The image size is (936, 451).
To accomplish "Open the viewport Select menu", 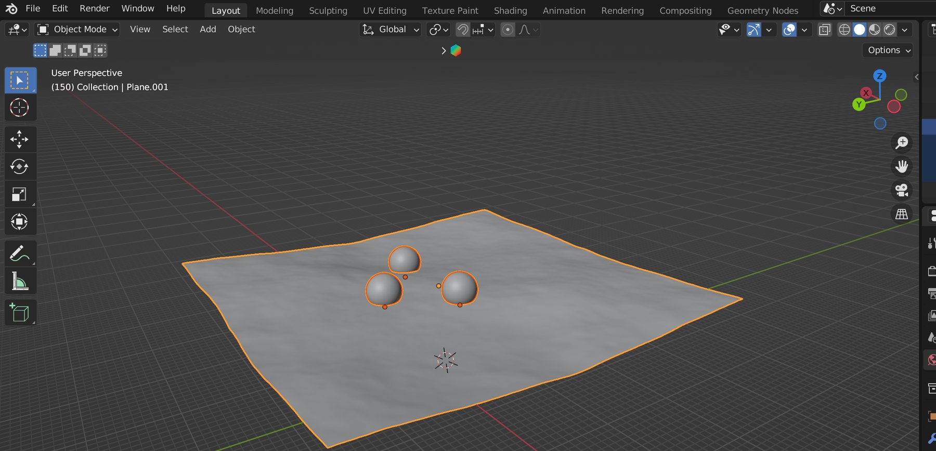I will coord(175,30).
